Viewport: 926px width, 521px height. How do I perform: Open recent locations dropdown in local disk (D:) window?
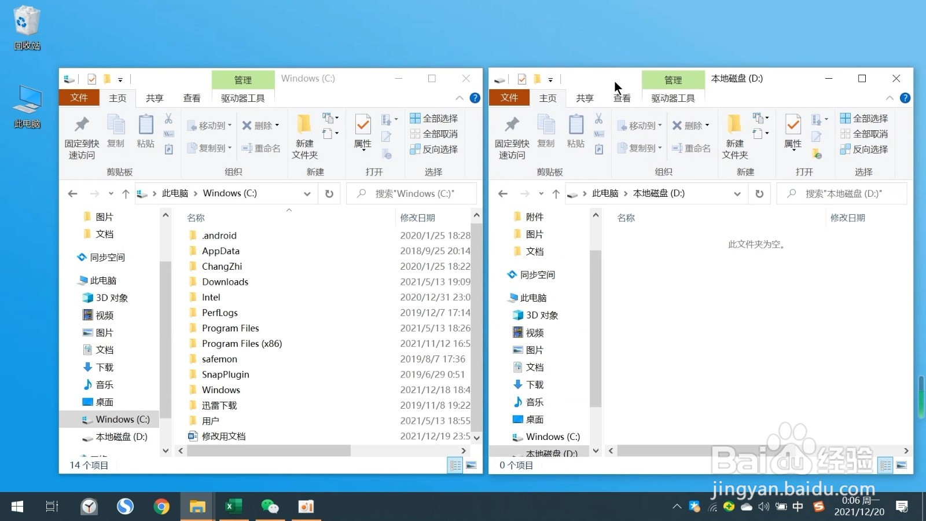[541, 193]
